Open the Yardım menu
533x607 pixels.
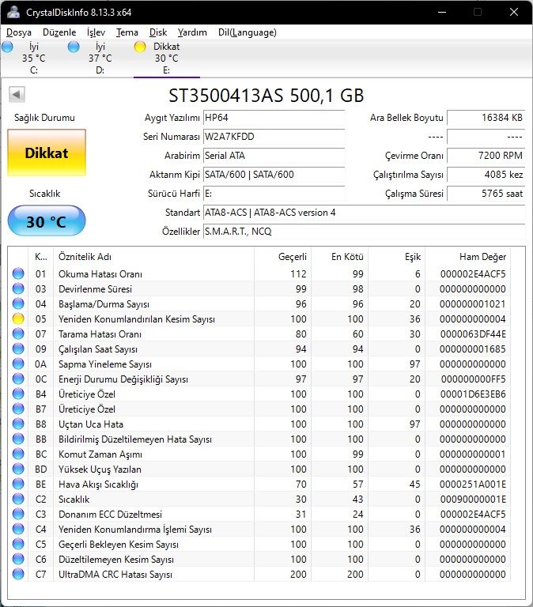pyautogui.click(x=192, y=32)
